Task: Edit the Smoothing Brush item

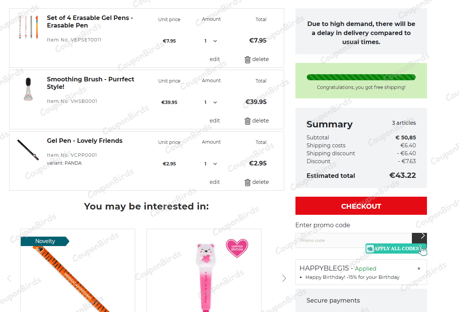Action: (x=215, y=121)
